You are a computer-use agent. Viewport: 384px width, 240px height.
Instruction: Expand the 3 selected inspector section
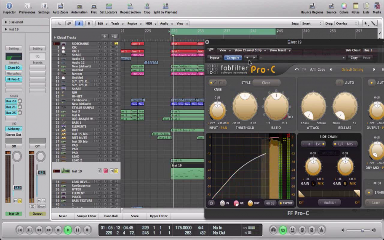click(x=6, y=22)
